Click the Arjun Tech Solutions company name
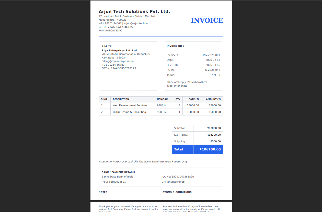 pyautogui.click(x=134, y=11)
